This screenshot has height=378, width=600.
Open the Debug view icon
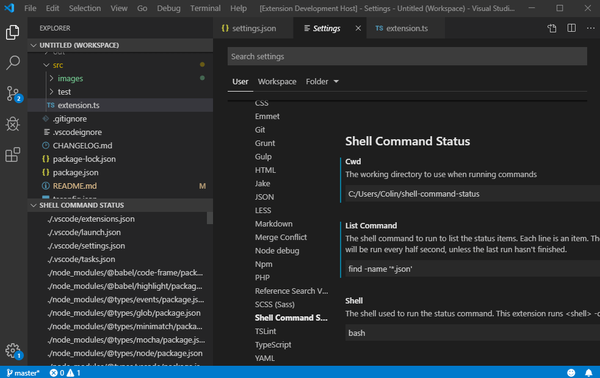click(x=13, y=124)
